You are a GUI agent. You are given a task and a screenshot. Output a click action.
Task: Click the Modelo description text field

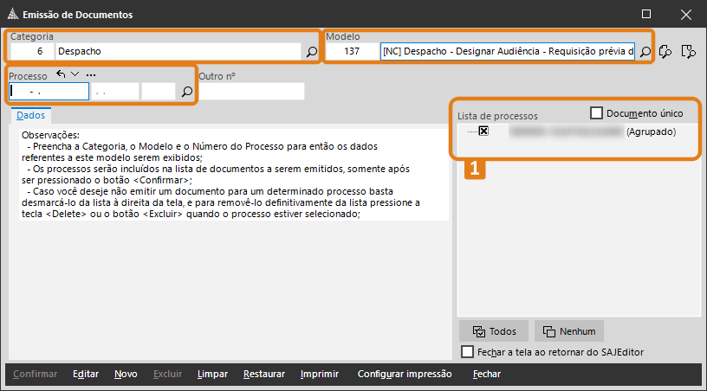[507, 52]
